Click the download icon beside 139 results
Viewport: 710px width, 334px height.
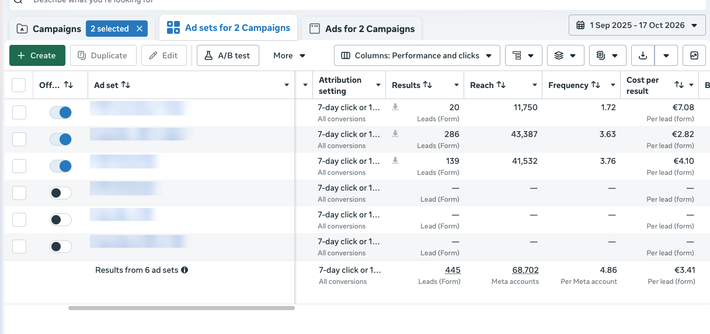(395, 161)
